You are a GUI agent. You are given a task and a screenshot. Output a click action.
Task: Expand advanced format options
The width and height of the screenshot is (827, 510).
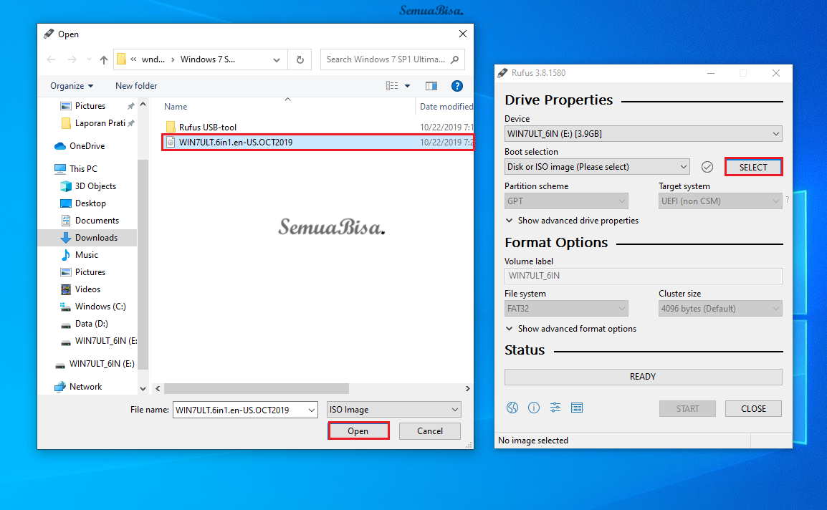570,329
